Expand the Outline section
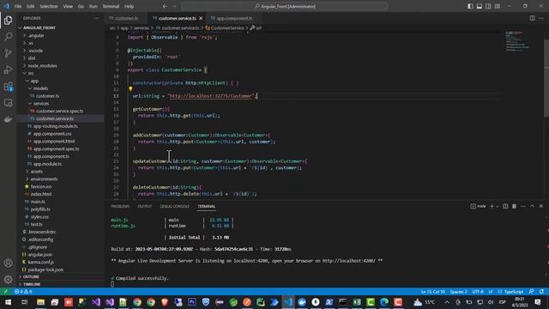This screenshot has height=309, width=549. (31, 276)
